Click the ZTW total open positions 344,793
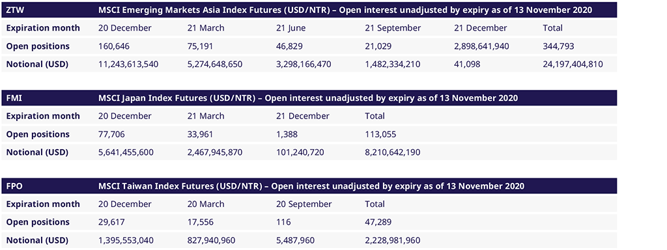The height and width of the screenshot is (250, 667). pos(558,46)
